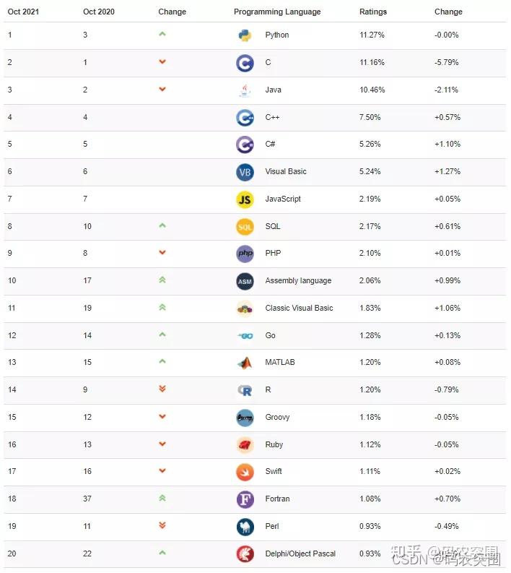The width and height of the screenshot is (511, 573).
Task: Click the Swift bird icon
Action: (x=245, y=472)
